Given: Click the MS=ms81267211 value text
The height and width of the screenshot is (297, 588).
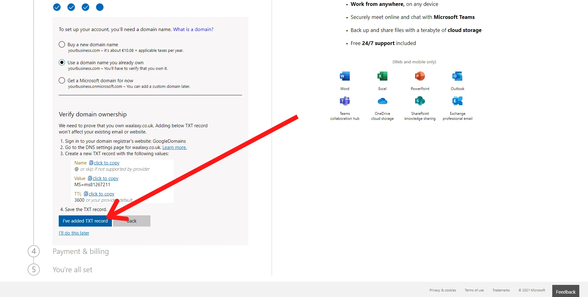Looking at the screenshot, I should [x=92, y=185].
